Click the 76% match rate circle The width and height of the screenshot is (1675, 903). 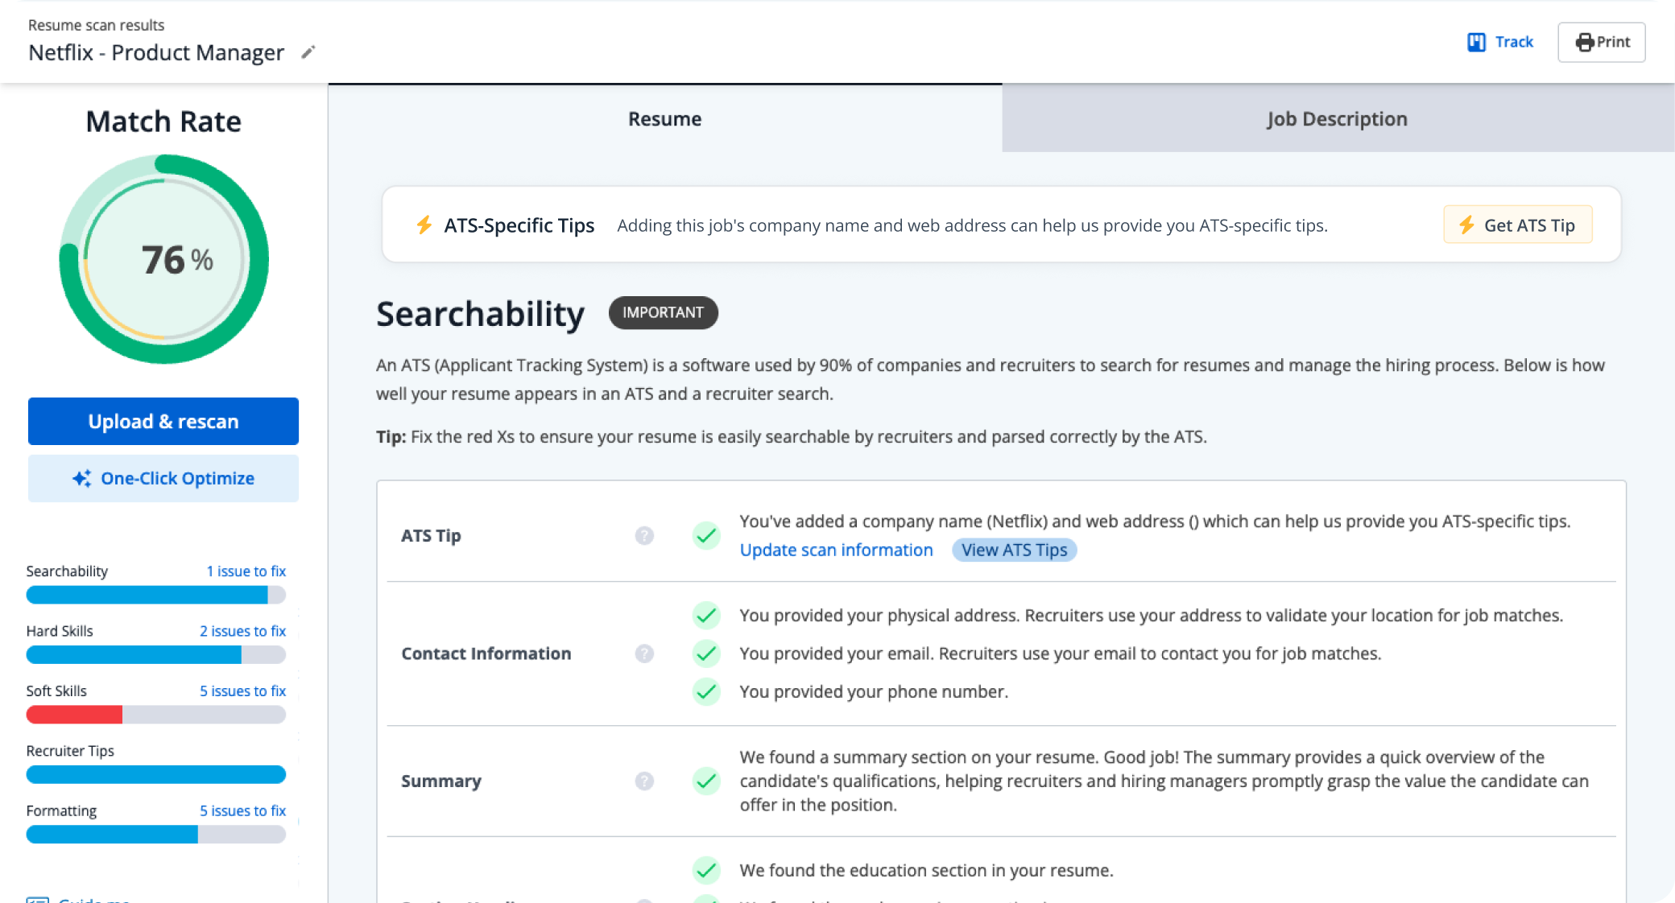click(x=164, y=259)
